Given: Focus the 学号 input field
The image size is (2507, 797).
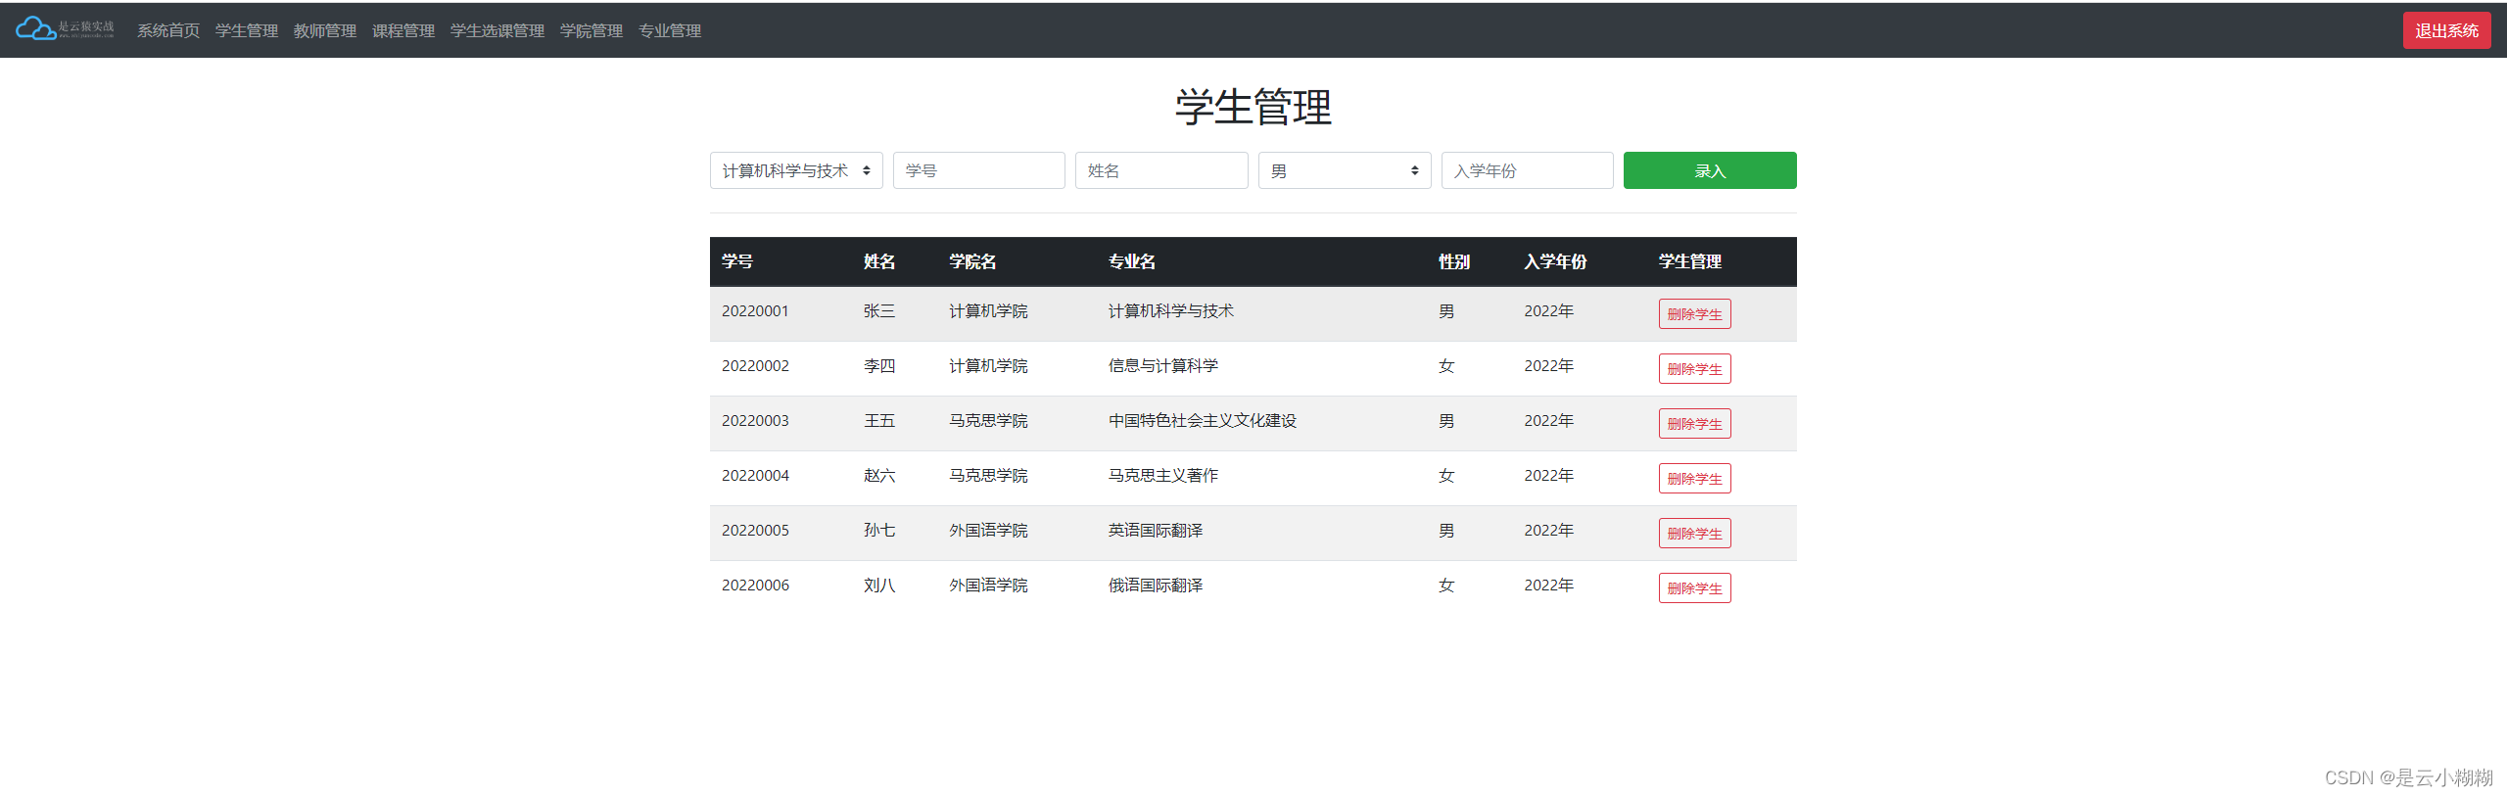Looking at the screenshot, I should point(979,170).
